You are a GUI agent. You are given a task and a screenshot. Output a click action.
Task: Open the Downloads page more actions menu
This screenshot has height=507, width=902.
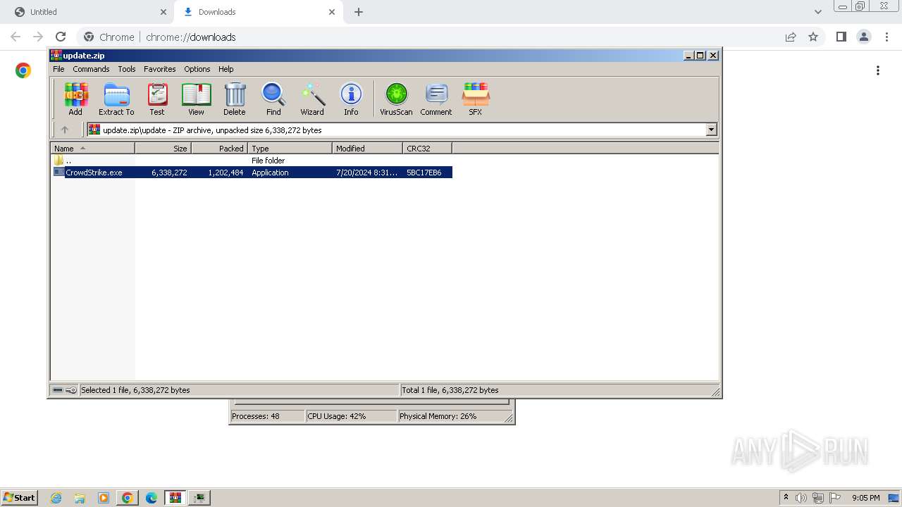[878, 70]
